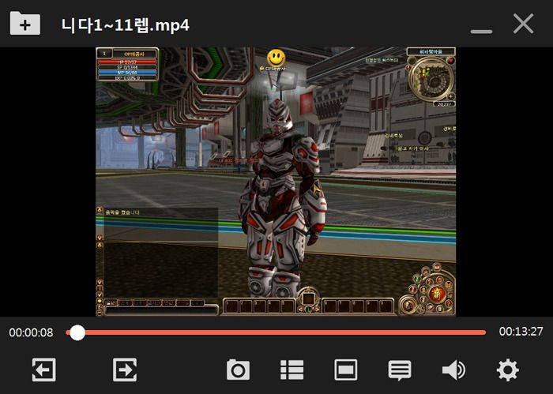Click the center square slot of the skill bar
Image resolution: width=553 pixels, height=394 pixels.
(x=309, y=298)
